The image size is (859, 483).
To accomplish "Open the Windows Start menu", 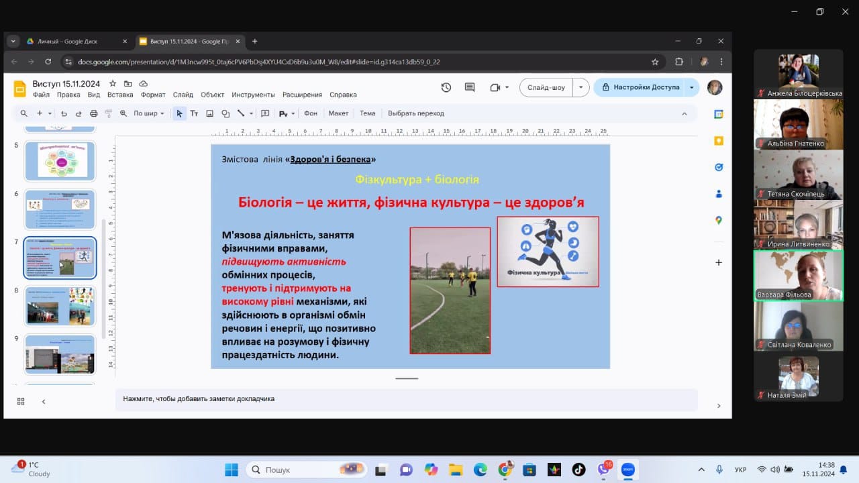I will pyautogui.click(x=231, y=469).
